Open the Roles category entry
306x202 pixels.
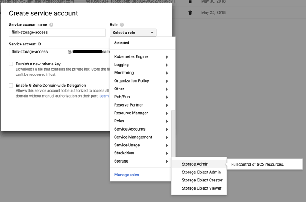click(x=140, y=121)
